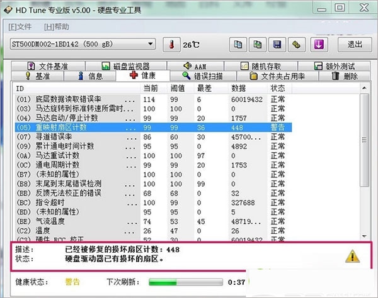Open the [H]帮助 menu
The image size is (378, 298).
[x=57, y=26]
